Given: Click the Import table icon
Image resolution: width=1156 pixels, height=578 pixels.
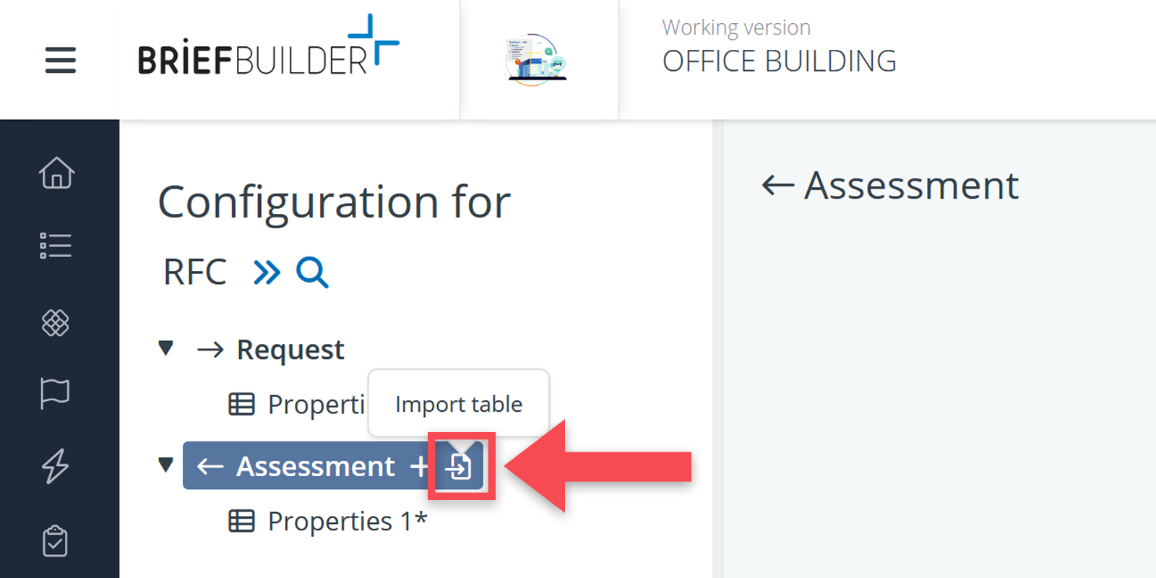Looking at the screenshot, I should coord(460,466).
